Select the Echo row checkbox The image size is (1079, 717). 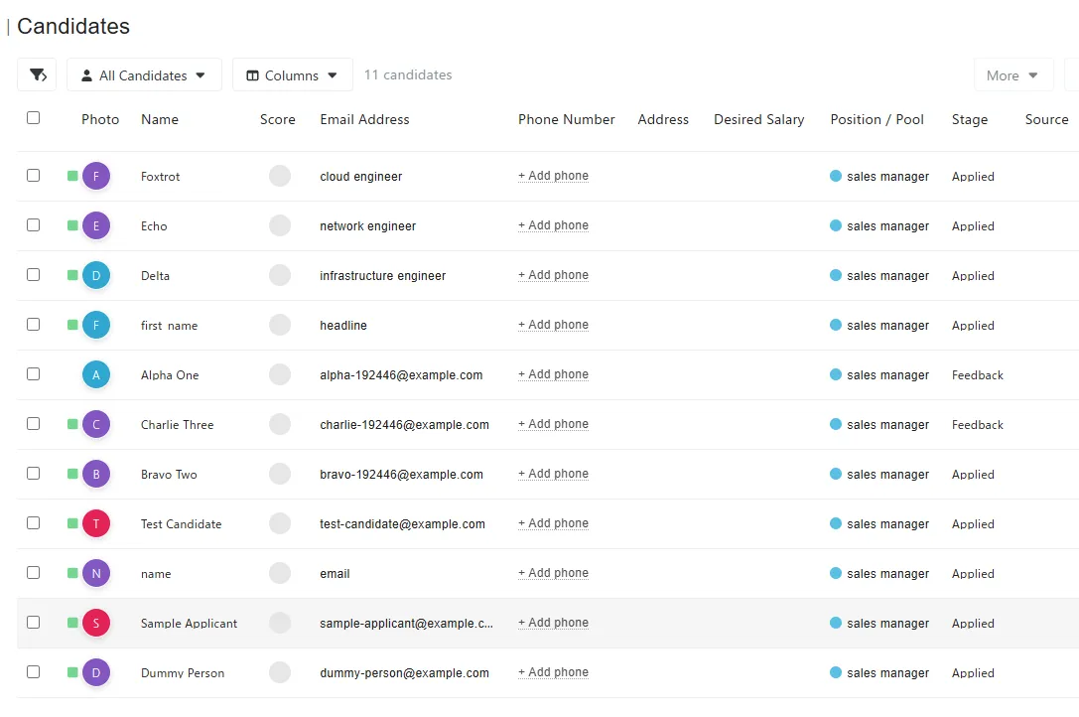33,225
